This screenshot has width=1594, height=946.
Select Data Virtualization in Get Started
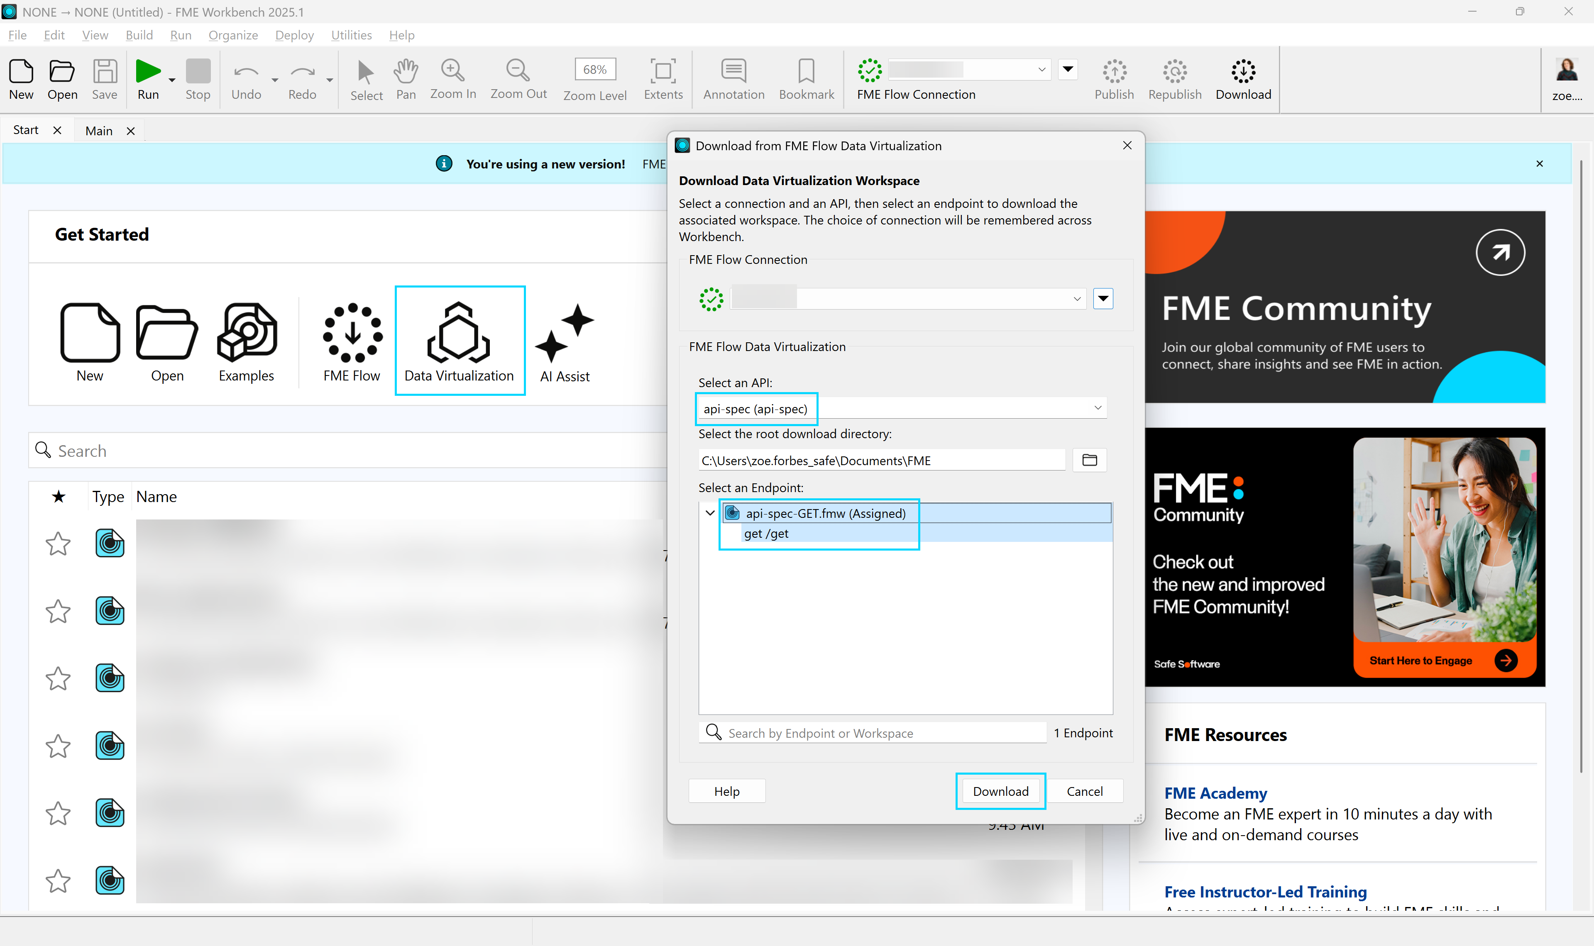tap(459, 340)
